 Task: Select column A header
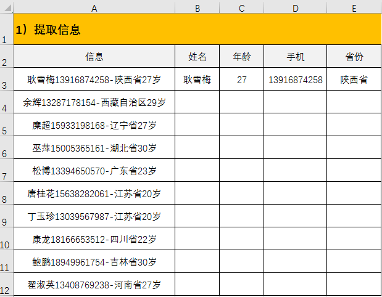coord(94,8)
